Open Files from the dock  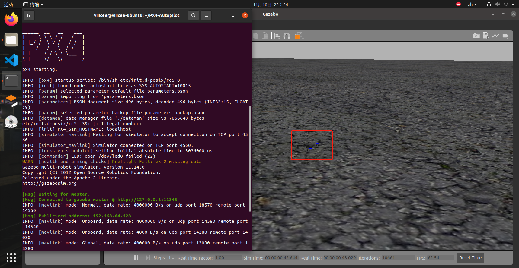(11, 40)
